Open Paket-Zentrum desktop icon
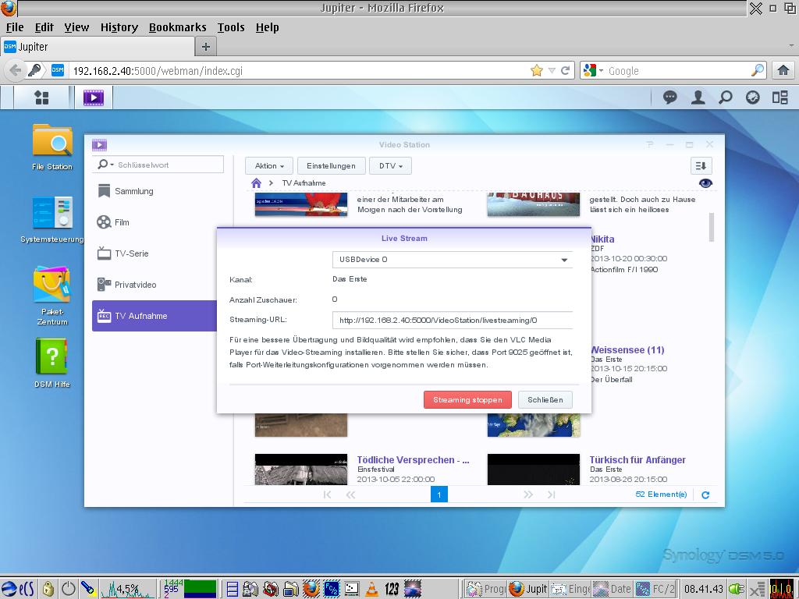The width and height of the screenshot is (799, 599). point(52,296)
